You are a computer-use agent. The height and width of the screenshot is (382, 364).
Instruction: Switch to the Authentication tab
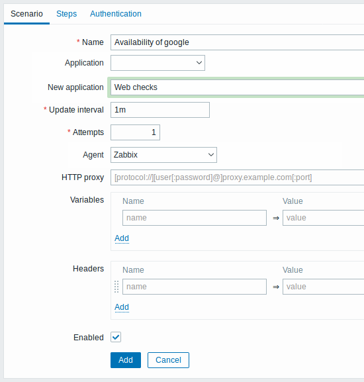click(116, 14)
